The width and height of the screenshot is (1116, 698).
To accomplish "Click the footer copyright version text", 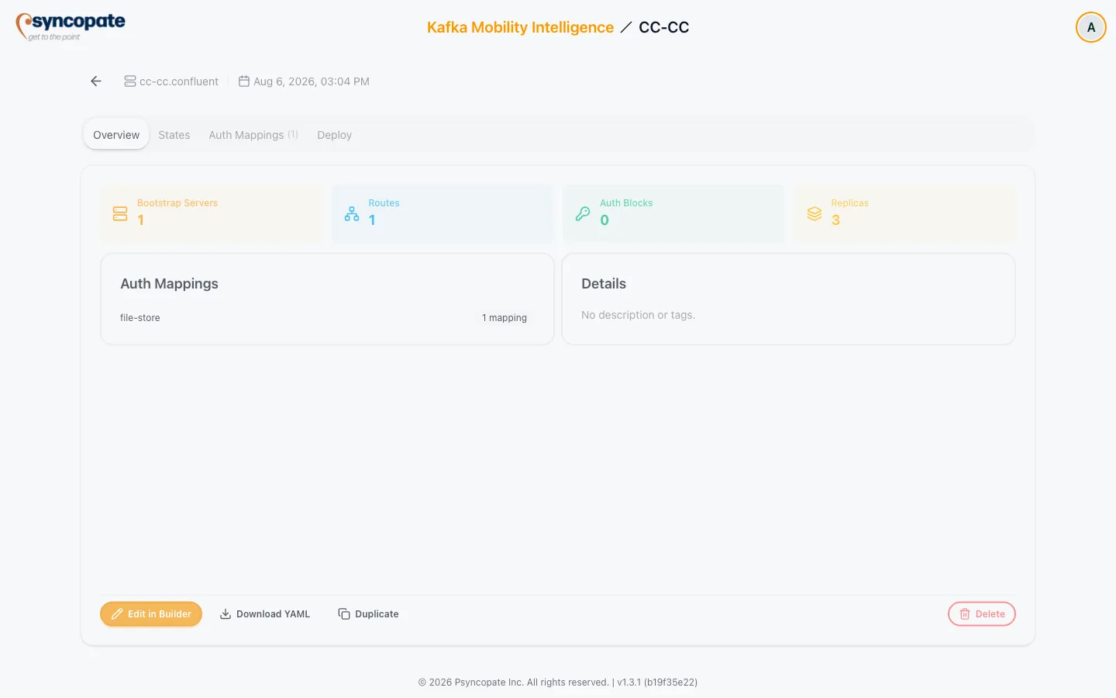I will click(x=558, y=682).
